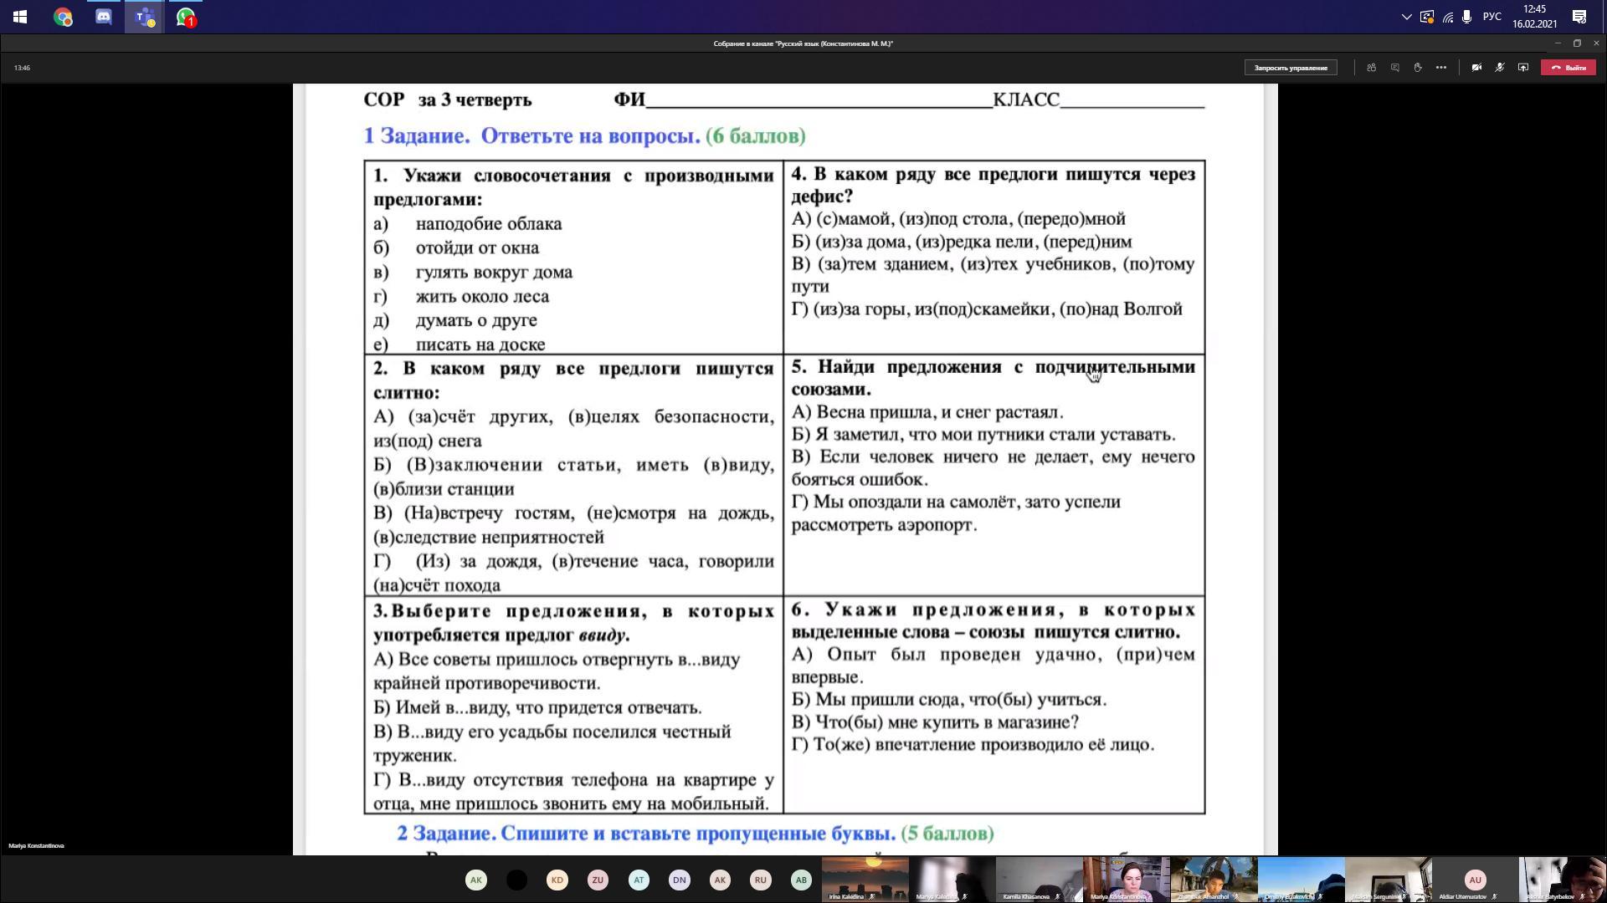Click the '2 Задание. Спишите и вставьте' heading

tap(646, 834)
